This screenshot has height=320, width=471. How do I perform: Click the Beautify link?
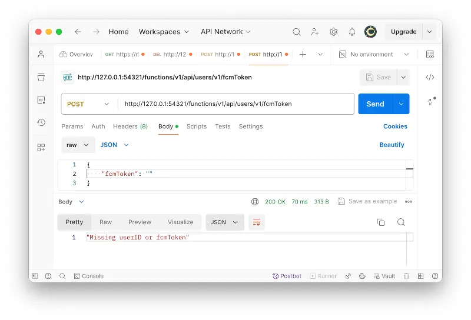[x=392, y=145]
